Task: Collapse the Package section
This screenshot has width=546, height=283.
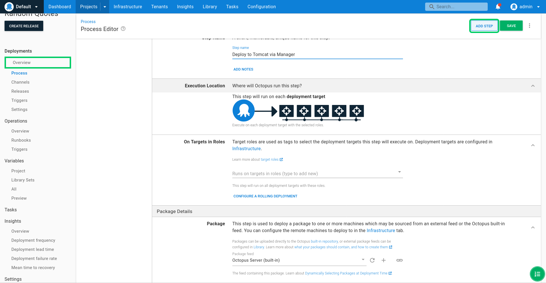Action: (x=533, y=228)
